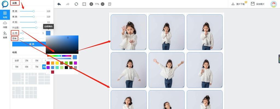Screen dimensions: 280x109
Task: Open the user avatar at top right
Action: (x=273, y=4)
